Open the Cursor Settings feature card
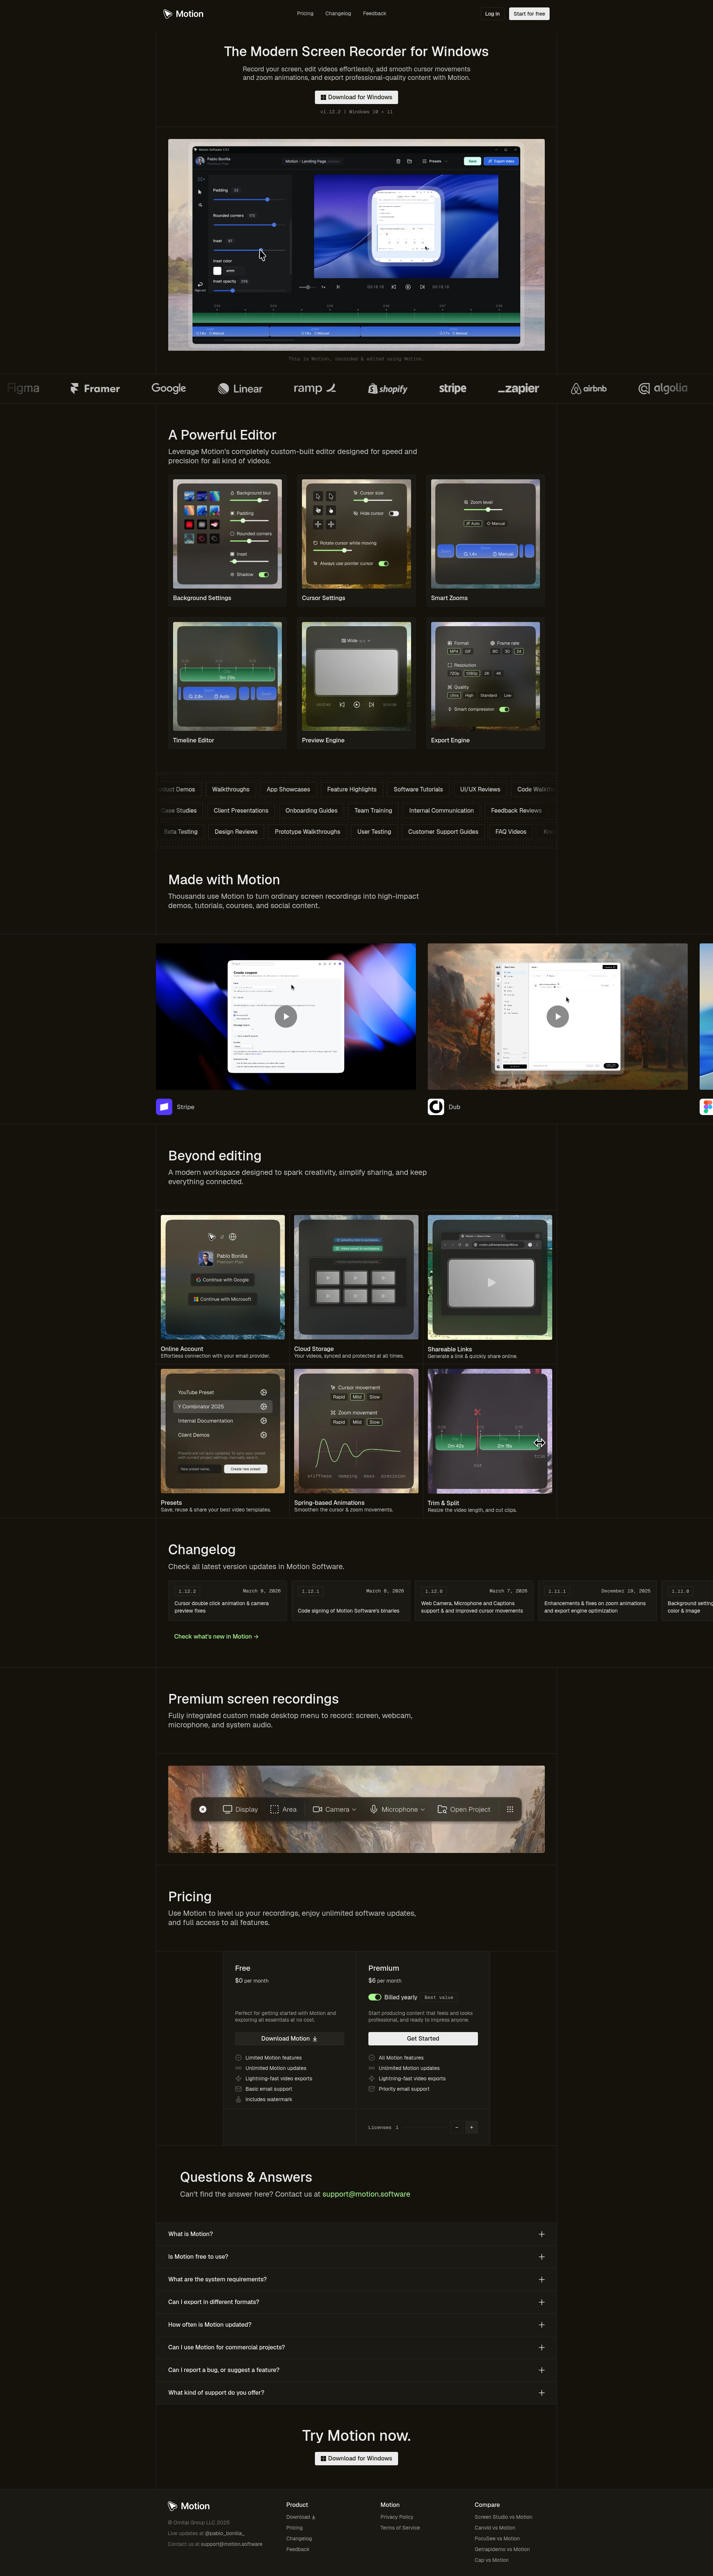This screenshot has width=713, height=2576. [356, 541]
